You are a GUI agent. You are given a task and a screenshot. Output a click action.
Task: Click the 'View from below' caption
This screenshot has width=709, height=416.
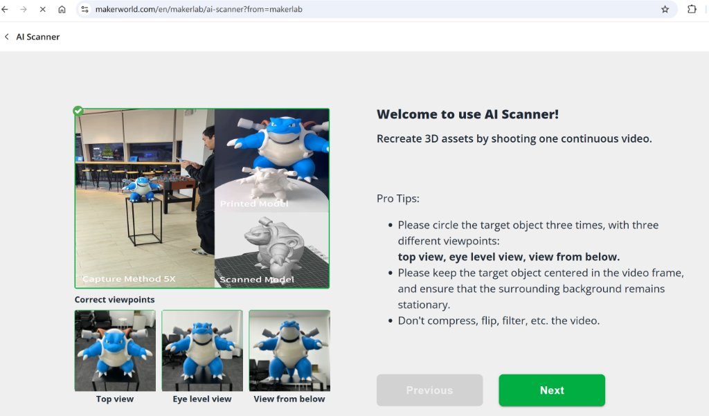point(289,399)
